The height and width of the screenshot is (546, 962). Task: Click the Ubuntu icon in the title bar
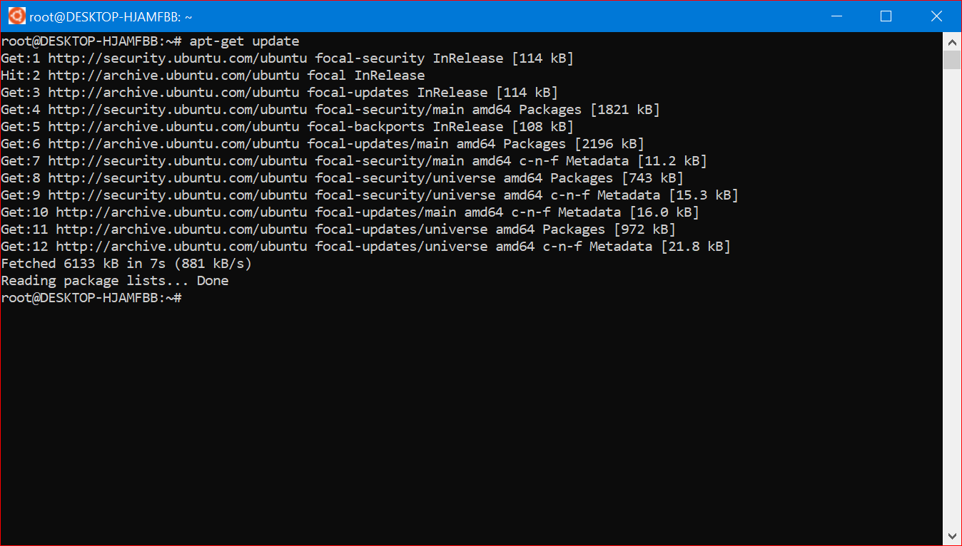[17, 16]
